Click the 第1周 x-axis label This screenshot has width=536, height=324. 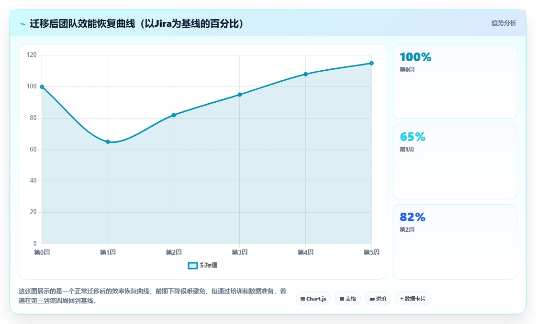point(108,252)
